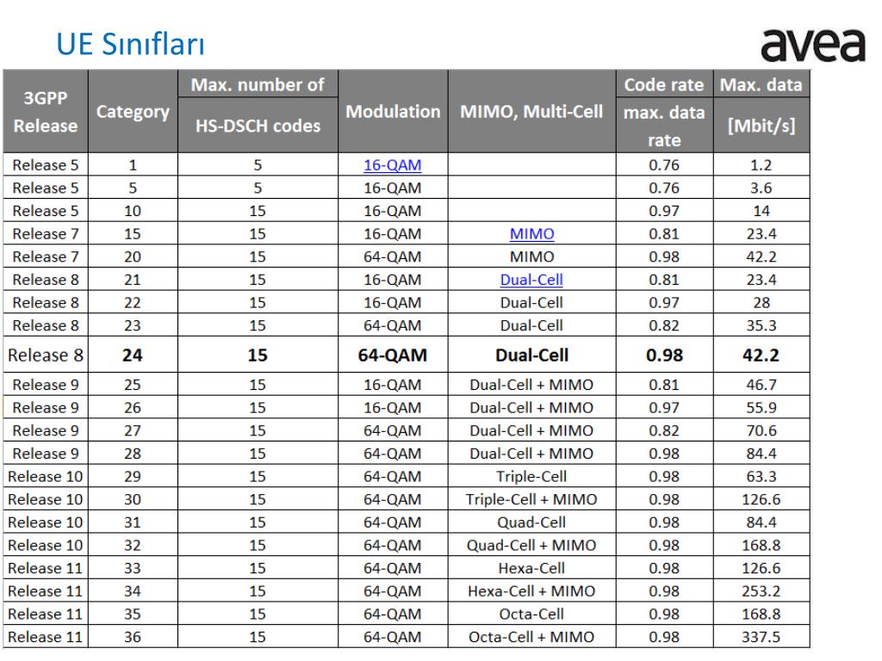Click category '27' cell
The image size is (882, 661).
[133, 431]
